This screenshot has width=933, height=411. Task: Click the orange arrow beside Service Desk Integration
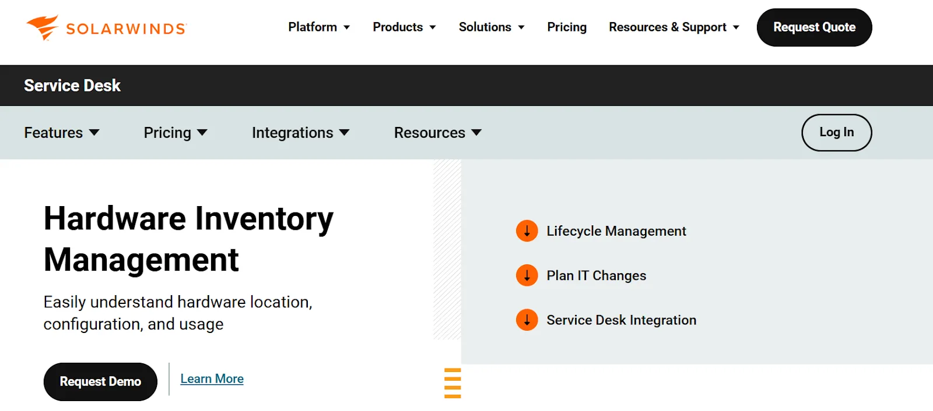(527, 320)
